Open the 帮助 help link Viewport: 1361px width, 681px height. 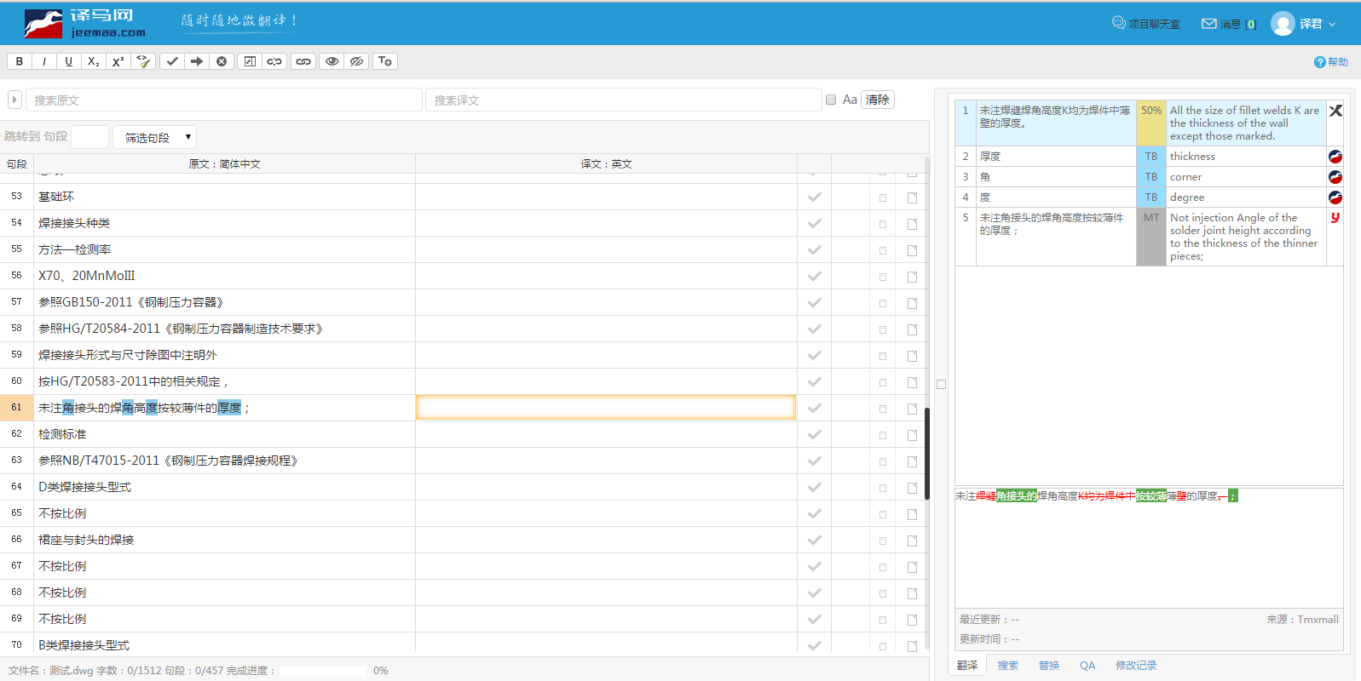tap(1331, 62)
